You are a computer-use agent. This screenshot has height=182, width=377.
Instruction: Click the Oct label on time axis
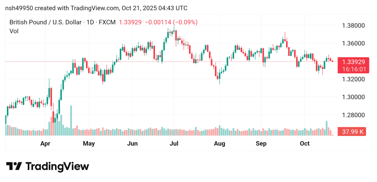[305, 143]
